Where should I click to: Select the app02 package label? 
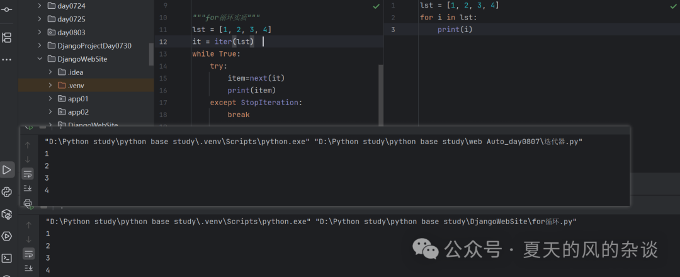[x=78, y=112]
